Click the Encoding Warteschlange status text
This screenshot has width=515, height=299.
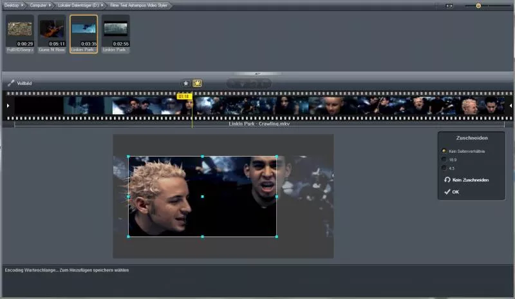tap(67, 270)
